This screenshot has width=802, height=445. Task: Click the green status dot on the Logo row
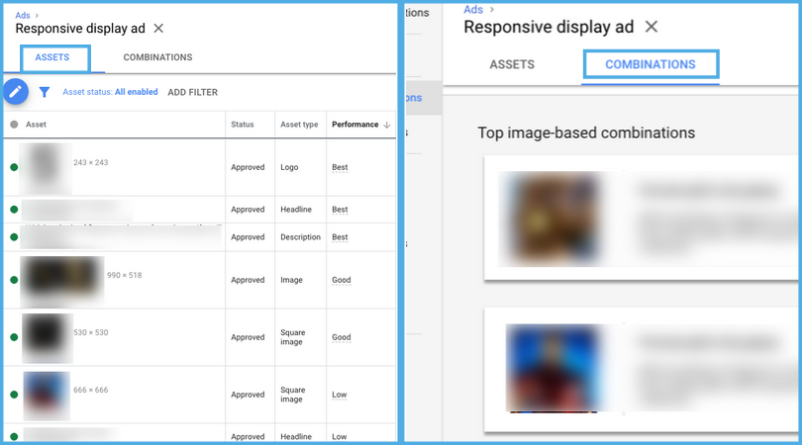coord(14,168)
